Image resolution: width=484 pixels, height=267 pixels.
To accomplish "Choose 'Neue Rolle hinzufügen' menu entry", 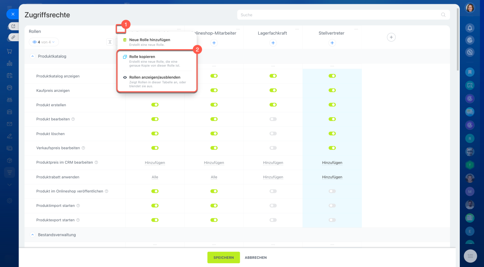I will [x=149, y=40].
